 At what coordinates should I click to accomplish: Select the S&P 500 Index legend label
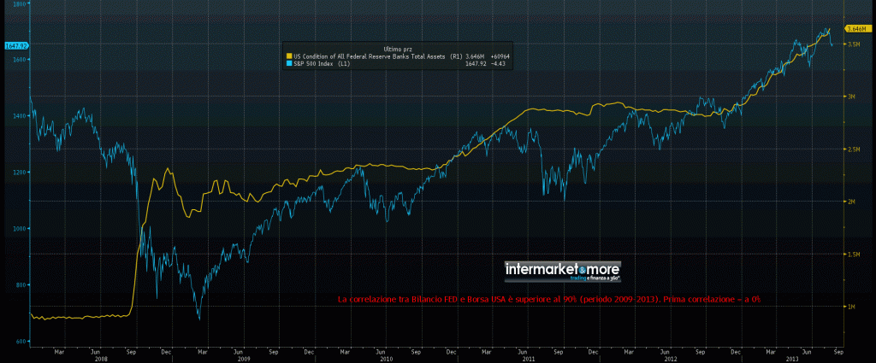coord(318,62)
